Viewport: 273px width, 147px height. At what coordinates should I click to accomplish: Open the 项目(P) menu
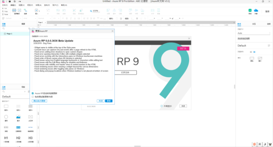pos(30,5)
